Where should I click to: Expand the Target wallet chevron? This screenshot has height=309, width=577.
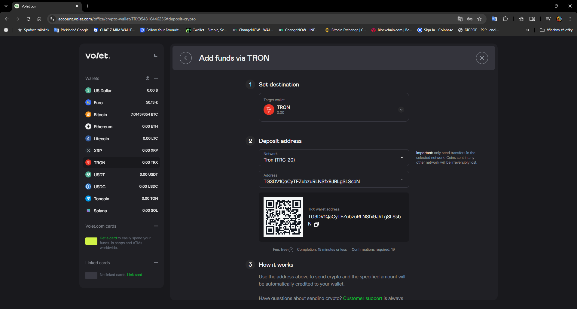pyautogui.click(x=401, y=110)
